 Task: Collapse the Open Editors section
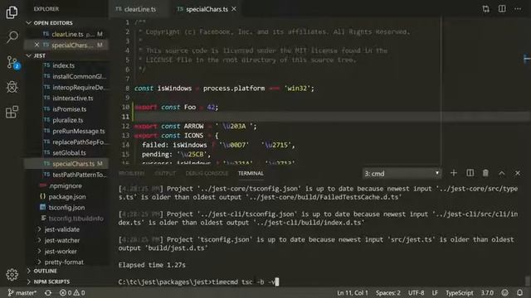(66, 23)
